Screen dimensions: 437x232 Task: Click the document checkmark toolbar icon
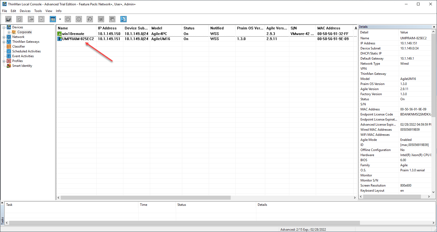click(x=41, y=19)
